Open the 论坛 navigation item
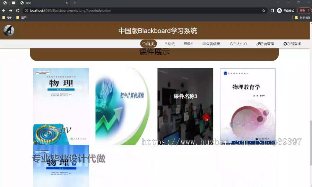 pos(170,44)
